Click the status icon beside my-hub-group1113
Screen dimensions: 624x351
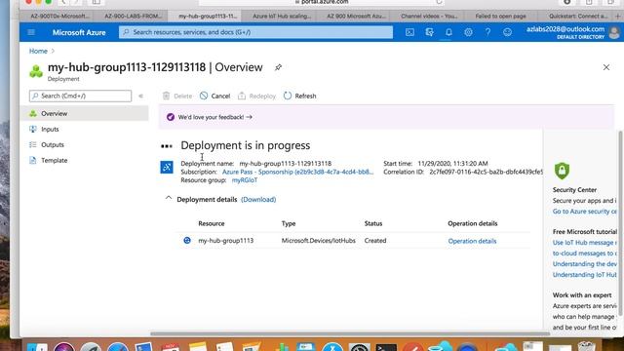pyautogui.click(x=187, y=241)
